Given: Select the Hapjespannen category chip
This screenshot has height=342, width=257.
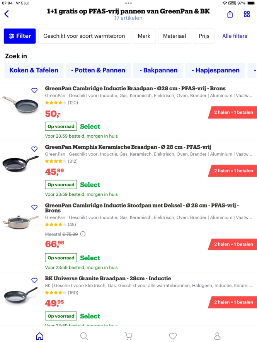Looking at the screenshot, I should pos(217,71).
